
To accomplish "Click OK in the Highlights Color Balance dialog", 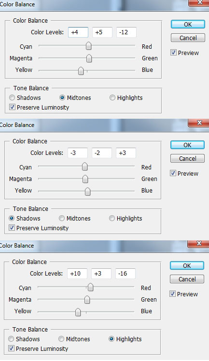I will tap(187, 266).
